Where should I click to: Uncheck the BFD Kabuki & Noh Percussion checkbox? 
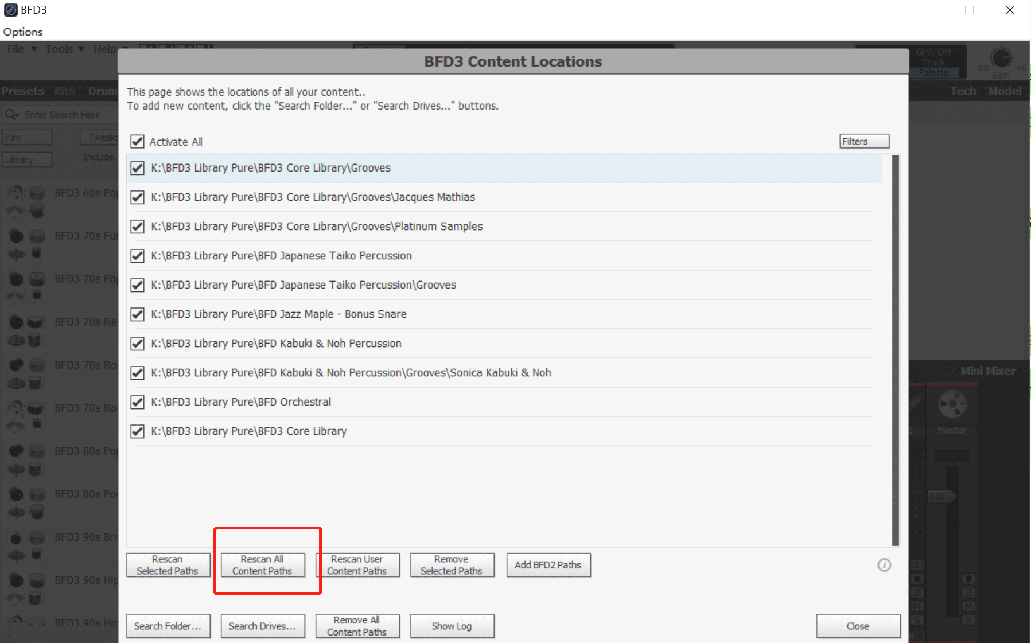point(137,344)
